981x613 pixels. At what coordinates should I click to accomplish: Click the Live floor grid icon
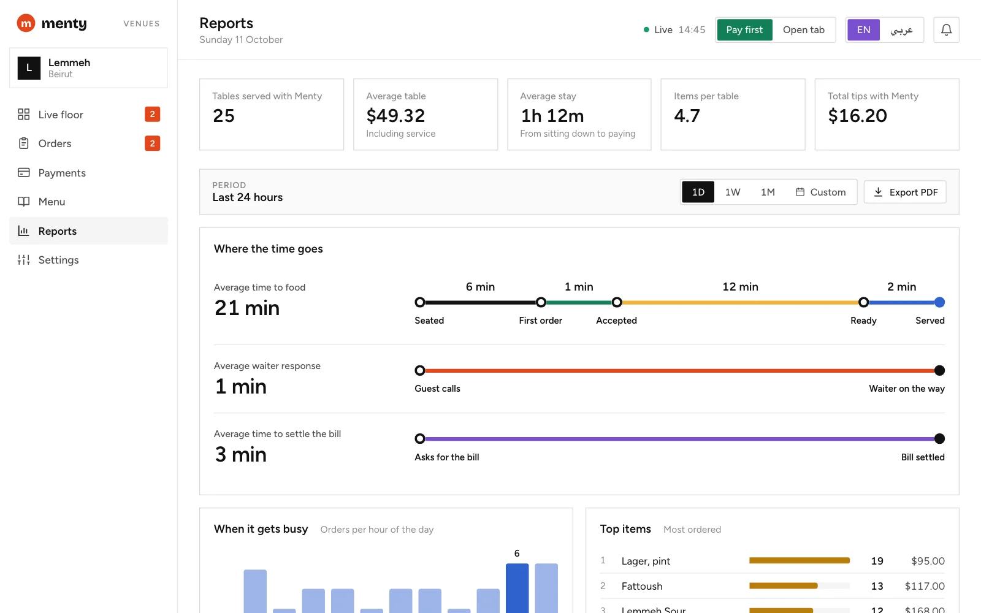click(24, 114)
